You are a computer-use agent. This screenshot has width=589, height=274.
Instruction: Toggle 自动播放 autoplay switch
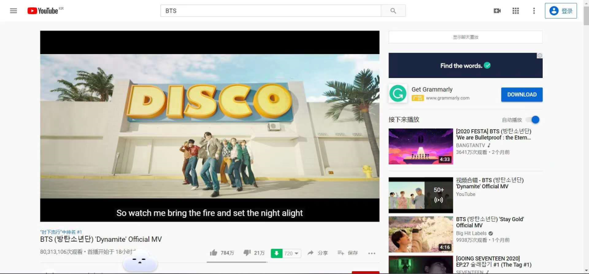coord(533,120)
